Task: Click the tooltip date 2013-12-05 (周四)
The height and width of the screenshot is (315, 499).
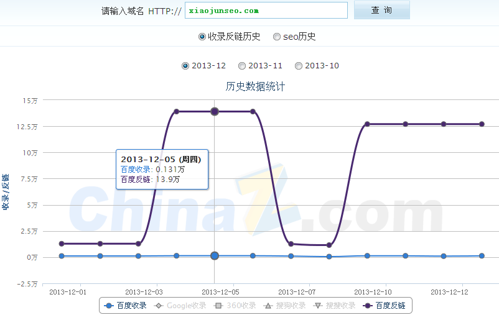Action: click(161, 159)
